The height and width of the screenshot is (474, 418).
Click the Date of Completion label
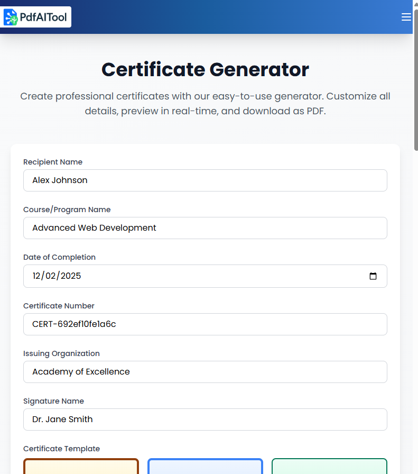tap(59, 257)
